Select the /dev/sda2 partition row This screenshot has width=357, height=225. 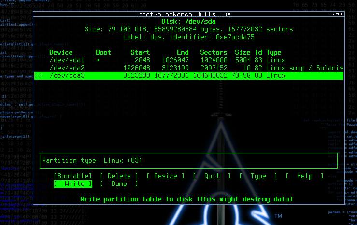click(189, 68)
